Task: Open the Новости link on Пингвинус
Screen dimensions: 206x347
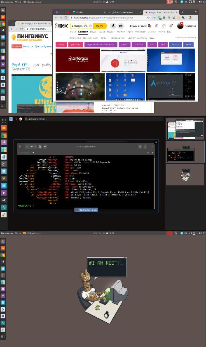Action: point(28,47)
